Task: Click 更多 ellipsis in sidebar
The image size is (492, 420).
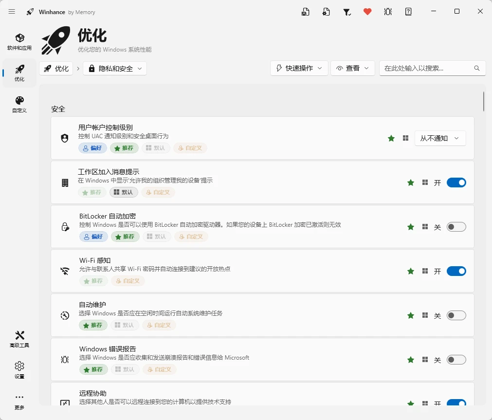Action: [19, 402]
